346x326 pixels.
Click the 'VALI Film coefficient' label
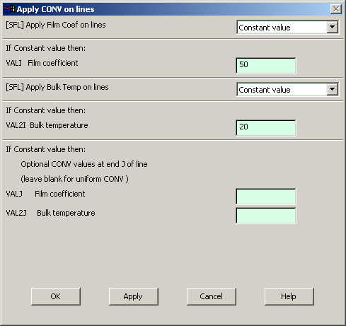[42, 63]
